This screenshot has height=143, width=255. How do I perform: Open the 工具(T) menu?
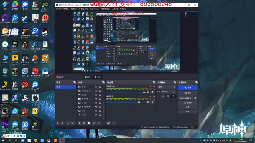tap(115, 9)
